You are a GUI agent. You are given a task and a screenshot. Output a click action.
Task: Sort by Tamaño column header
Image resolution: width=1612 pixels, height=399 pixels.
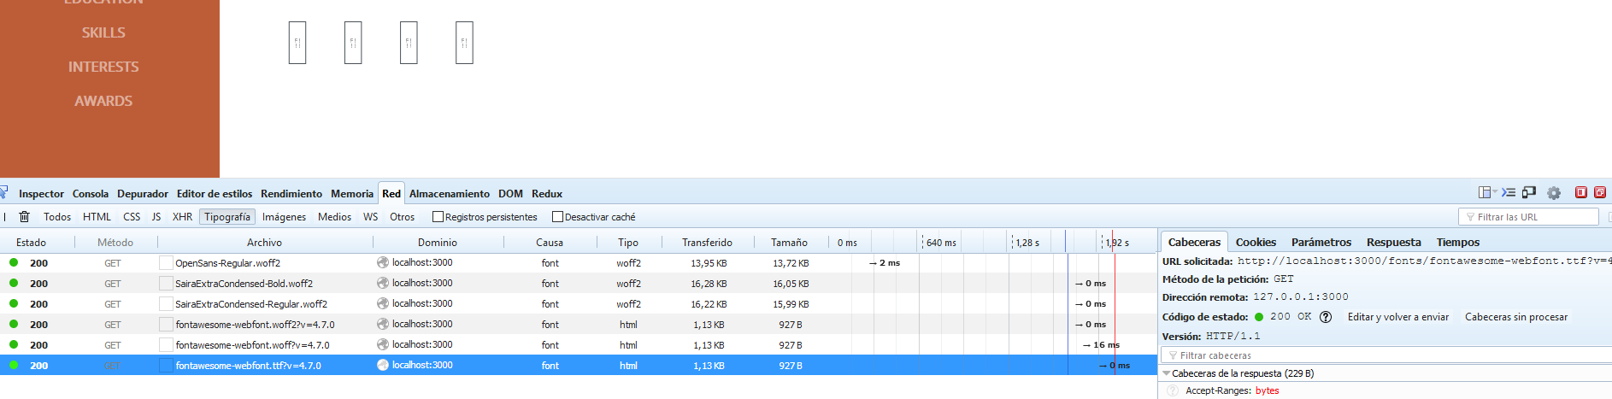pyautogui.click(x=789, y=243)
